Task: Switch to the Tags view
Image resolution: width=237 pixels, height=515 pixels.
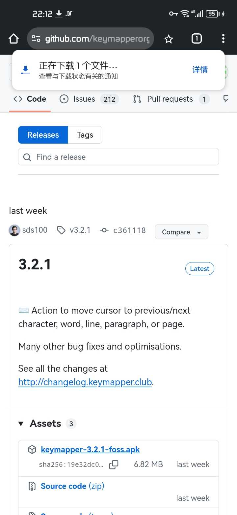Action: (85, 135)
